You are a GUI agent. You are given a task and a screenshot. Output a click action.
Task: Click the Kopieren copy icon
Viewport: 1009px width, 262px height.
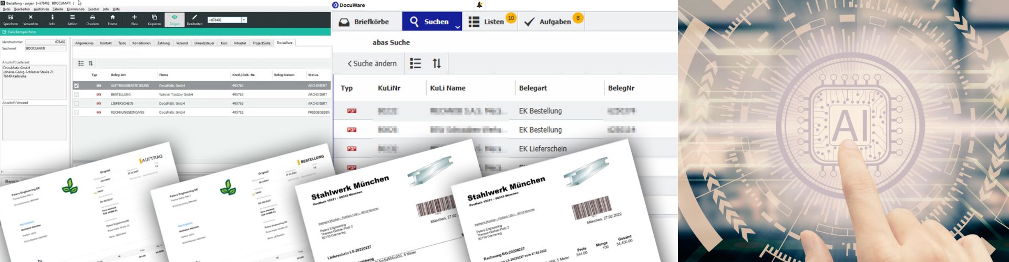coord(154,18)
